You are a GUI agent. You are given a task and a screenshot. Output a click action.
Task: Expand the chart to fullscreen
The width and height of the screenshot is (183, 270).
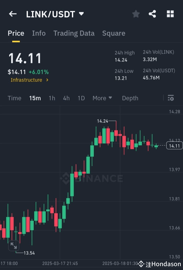13,246
